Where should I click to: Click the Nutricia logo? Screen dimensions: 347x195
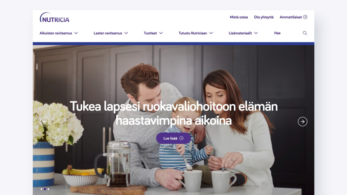click(x=55, y=17)
